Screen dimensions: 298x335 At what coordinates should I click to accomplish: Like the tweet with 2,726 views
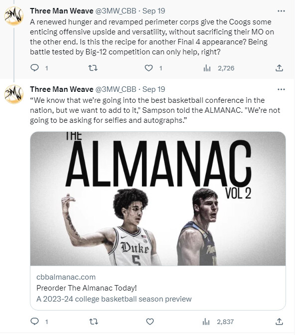pyautogui.click(x=149, y=68)
